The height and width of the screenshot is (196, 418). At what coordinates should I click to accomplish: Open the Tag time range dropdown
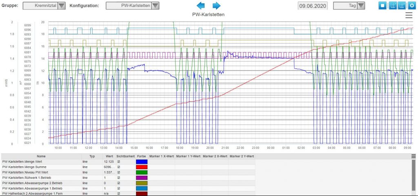[349, 6]
